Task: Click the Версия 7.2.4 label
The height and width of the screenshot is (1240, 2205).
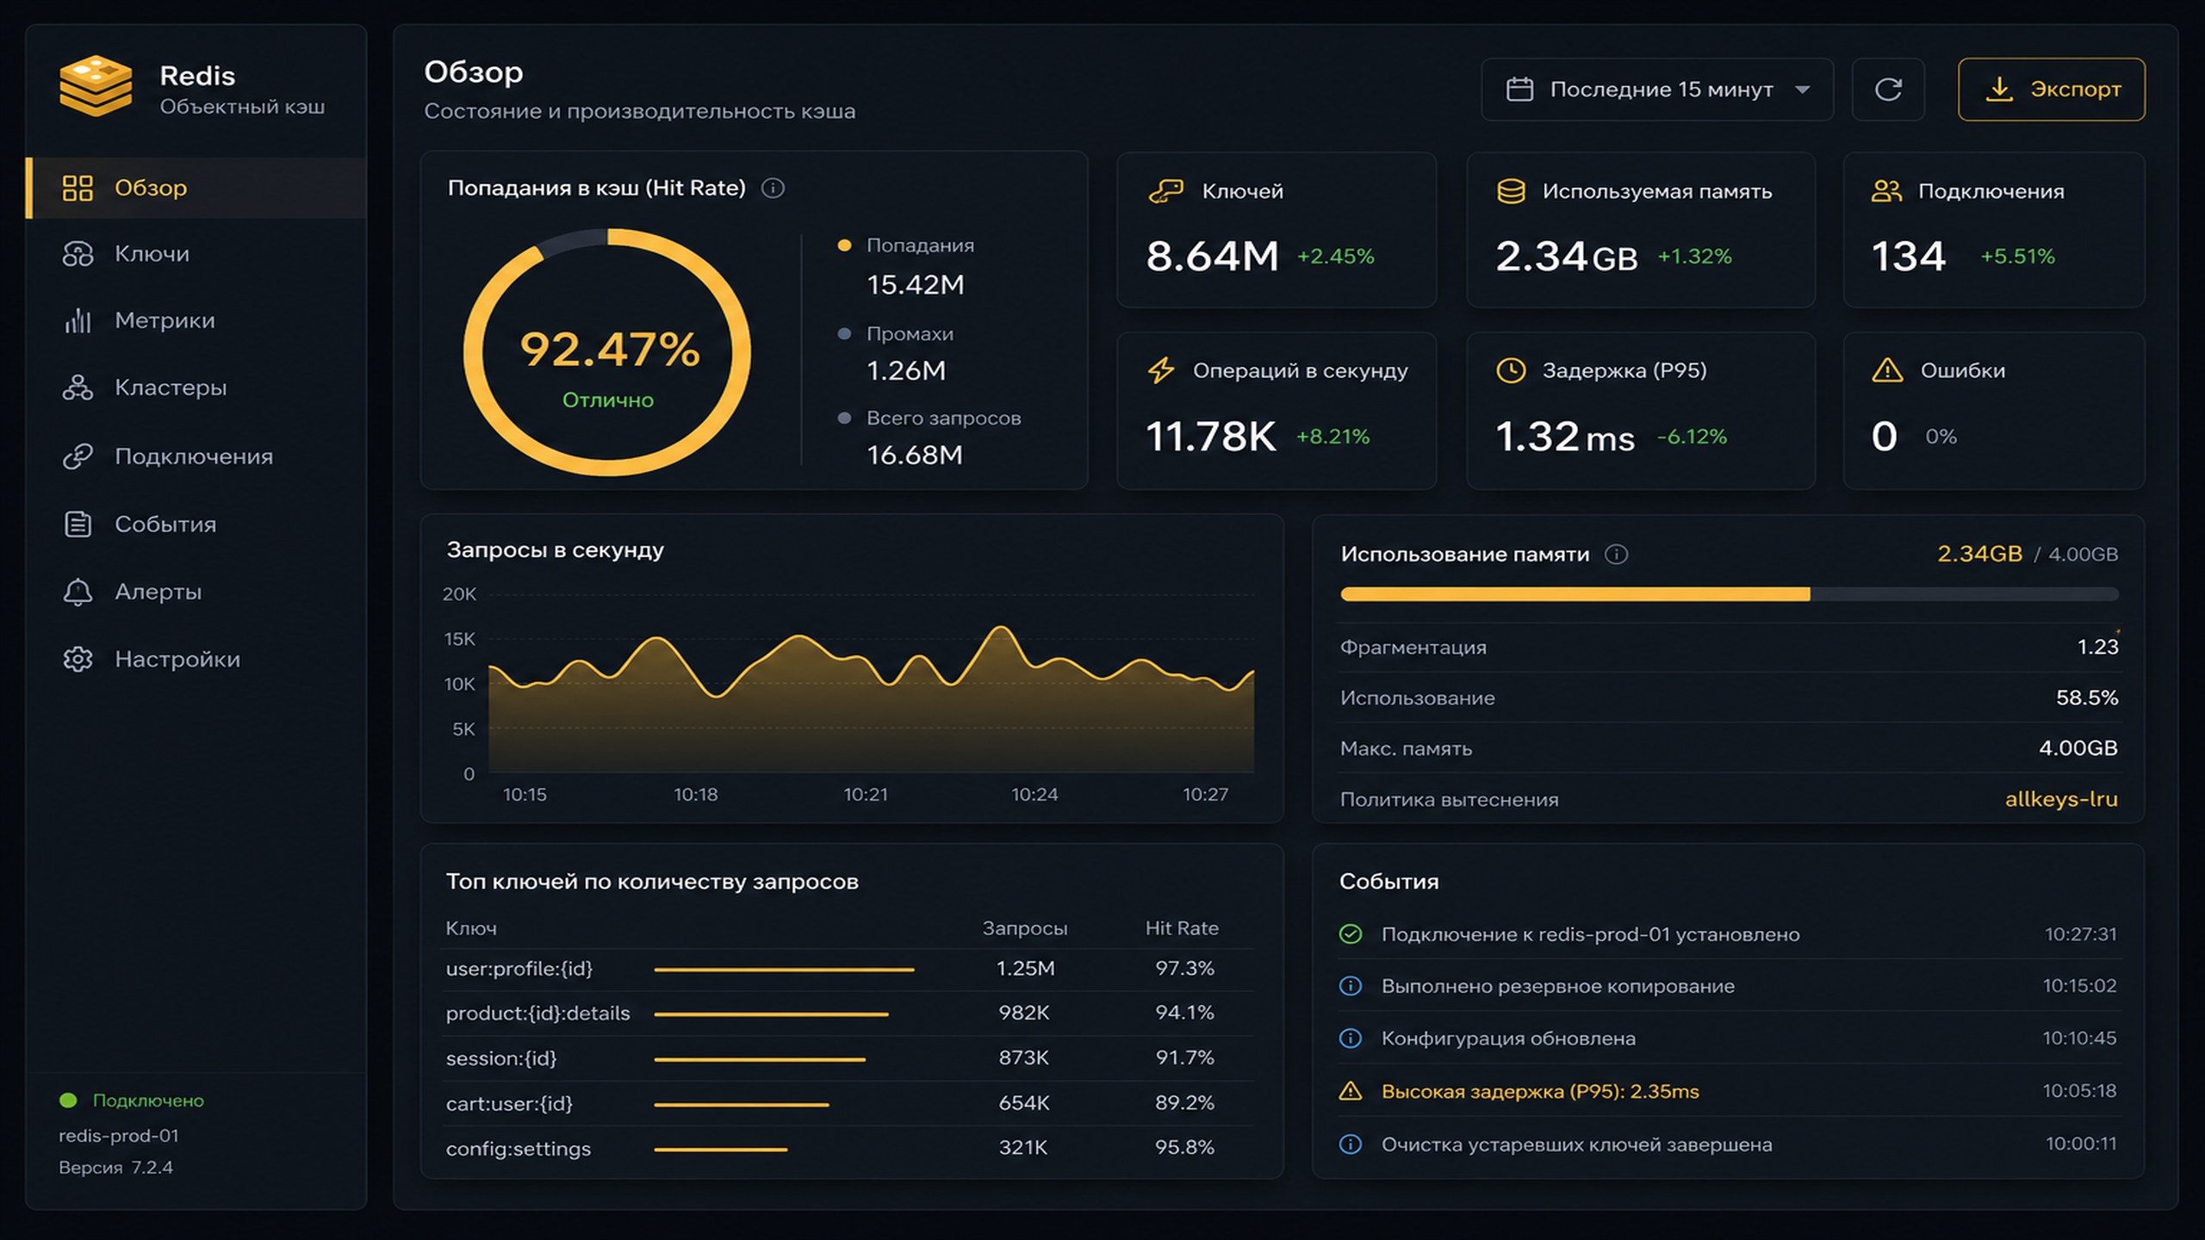Action: pyautogui.click(x=115, y=1168)
